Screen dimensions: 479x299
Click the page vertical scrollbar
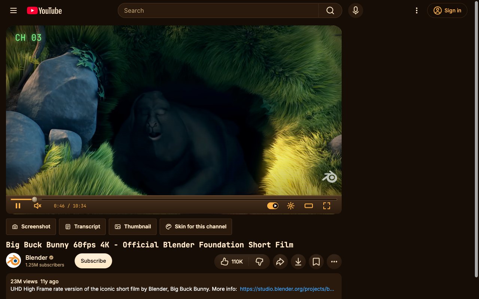[x=476, y=138]
